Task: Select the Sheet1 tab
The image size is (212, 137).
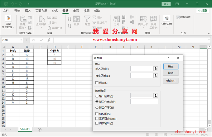Action: tap(25, 129)
